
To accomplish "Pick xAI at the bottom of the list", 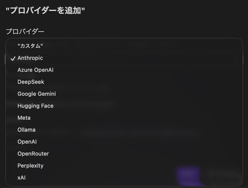I will [21, 178].
